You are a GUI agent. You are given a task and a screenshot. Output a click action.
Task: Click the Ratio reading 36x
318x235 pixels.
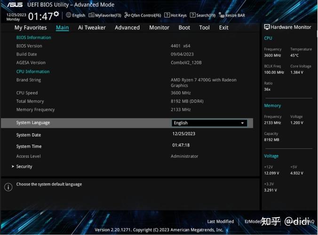pyautogui.click(x=267, y=89)
